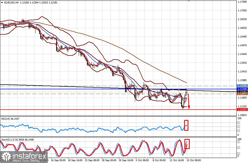248x163 pixels.
Task: Click the 16 Sep 00:00 time label
Action: coord(58,160)
